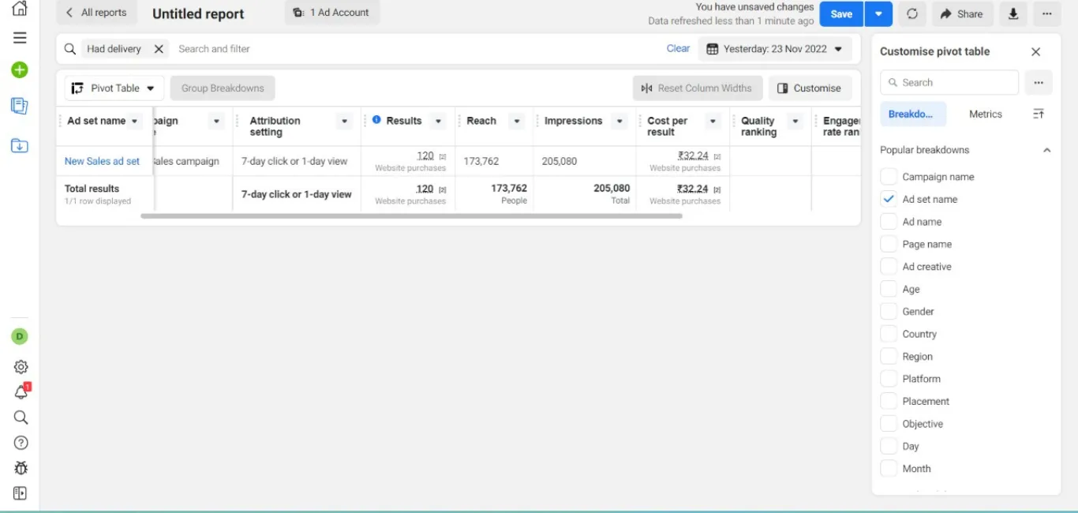
Task: Open the help question mark icon
Action: tap(21, 443)
